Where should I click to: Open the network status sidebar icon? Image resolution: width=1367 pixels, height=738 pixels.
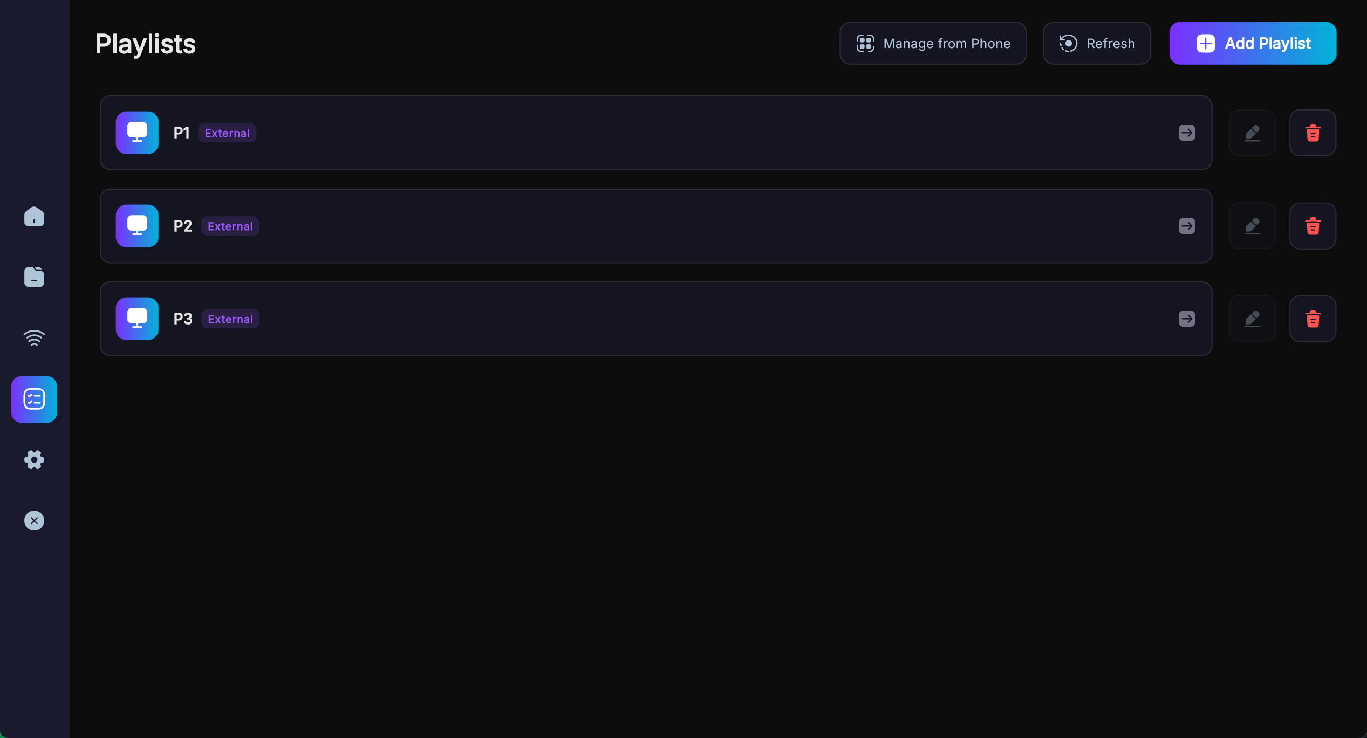tap(34, 338)
